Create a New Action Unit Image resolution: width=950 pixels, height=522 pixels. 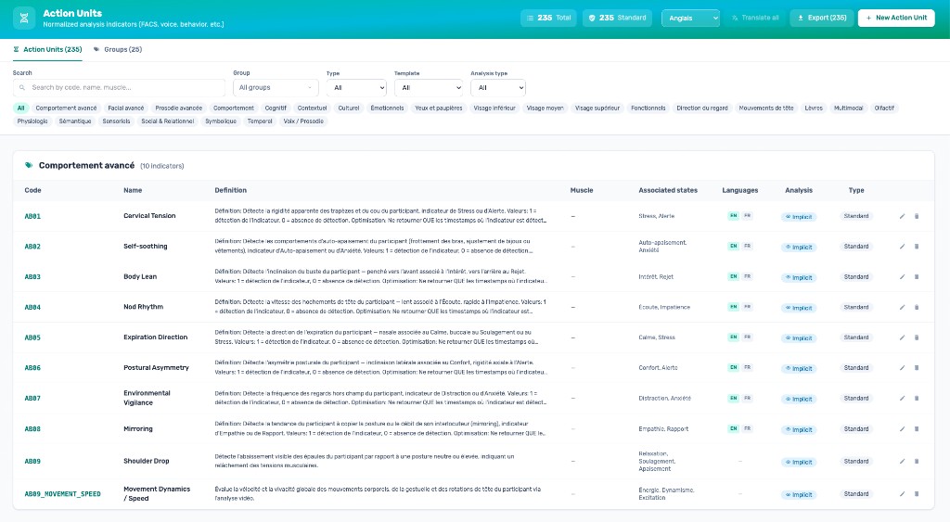(x=896, y=19)
